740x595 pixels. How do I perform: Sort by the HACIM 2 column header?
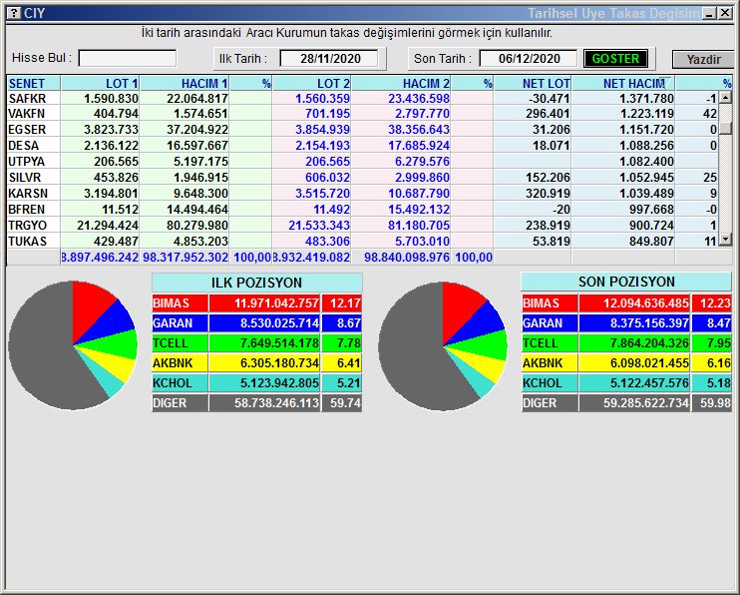coord(401,83)
